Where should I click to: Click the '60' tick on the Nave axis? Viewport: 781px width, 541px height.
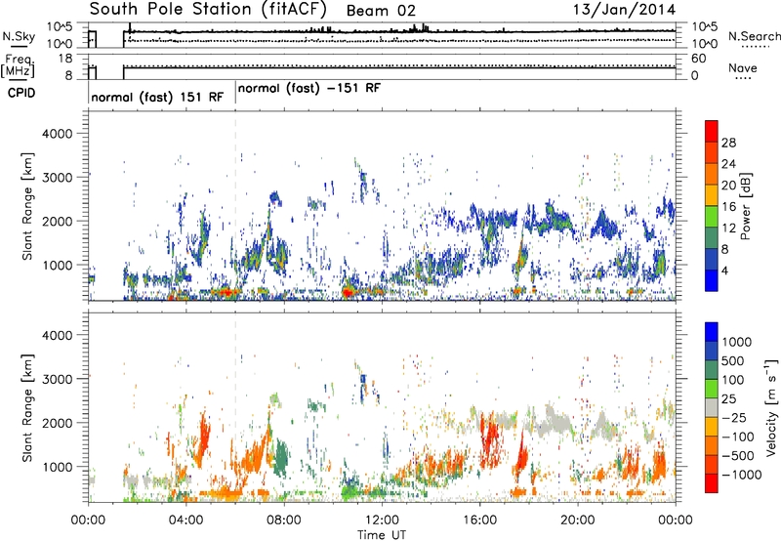[x=699, y=59]
